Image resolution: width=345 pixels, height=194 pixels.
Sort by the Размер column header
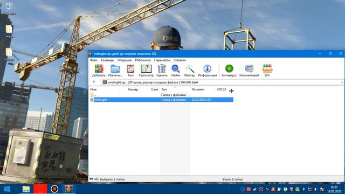(133, 89)
